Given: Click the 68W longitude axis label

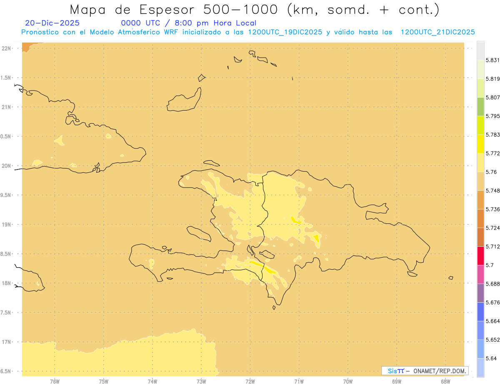Looking at the screenshot, I should coord(445,381).
